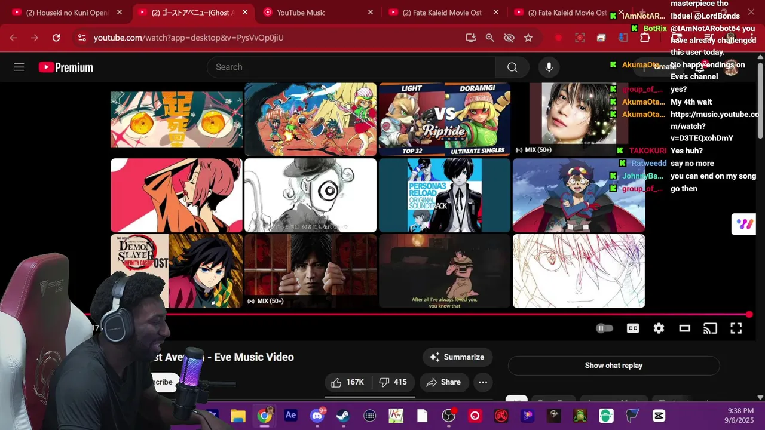The height and width of the screenshot is (430, 765).
Task: Go to the YouTube Premium home logo
Action: pos(66,67)
